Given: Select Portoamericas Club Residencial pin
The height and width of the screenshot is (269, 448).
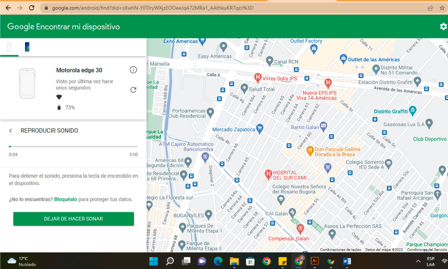Looking at the screenshot, I should (211, 112).
